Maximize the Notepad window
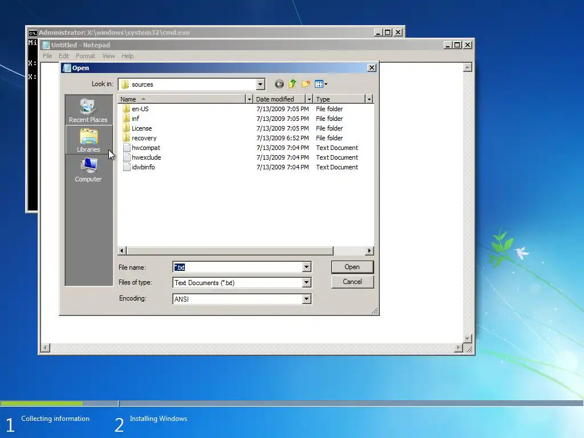 pyautogui.click(x=457, y=45)
